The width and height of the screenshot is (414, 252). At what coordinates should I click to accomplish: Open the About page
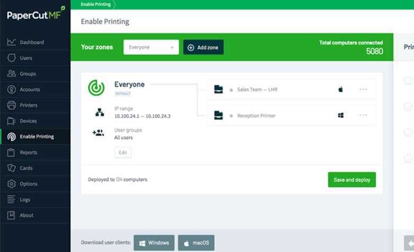(35, 215)
